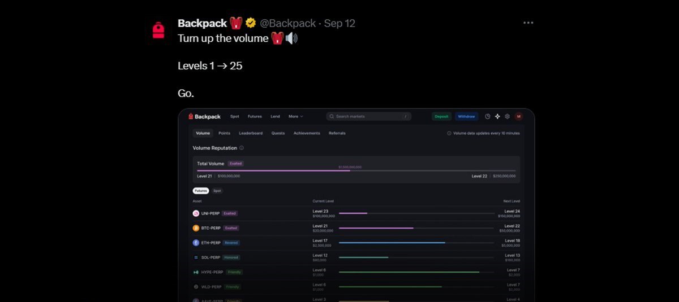Click the WLD-PERP asset icon
Viewport: 679px width, 302px height.
(x=196, y=287)
